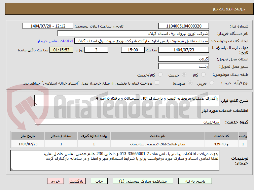Click the تاریخ نیاز column header
This screenshot has width=254, height=190.
coord(28,136)
